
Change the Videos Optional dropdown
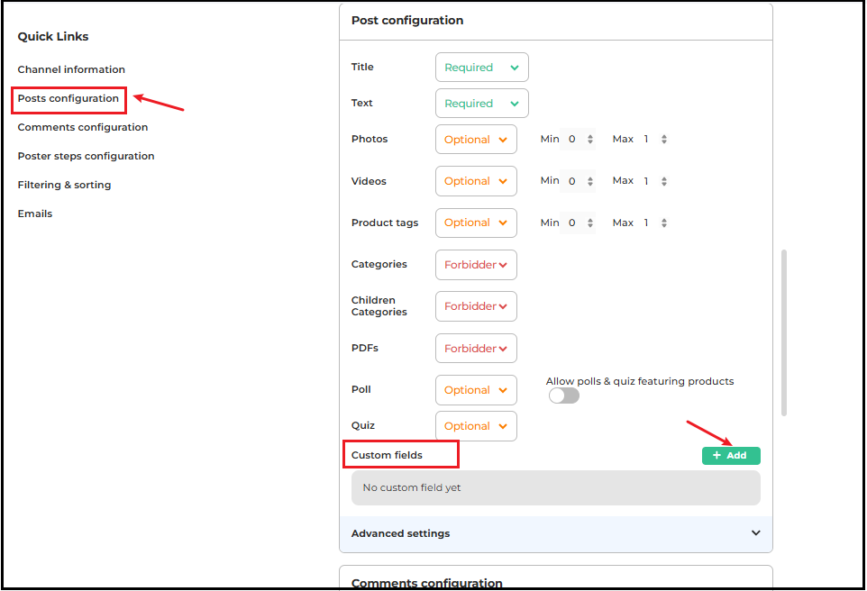click(x=476, y=181)
